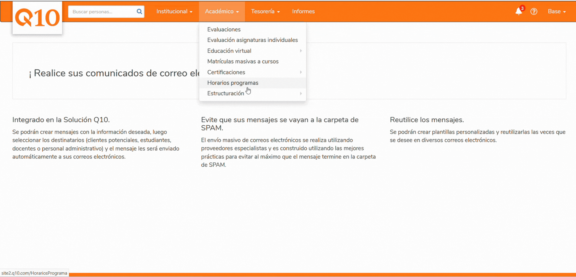
Task: Open the Tesorería dropdown menu
Action: coord(265,11)
